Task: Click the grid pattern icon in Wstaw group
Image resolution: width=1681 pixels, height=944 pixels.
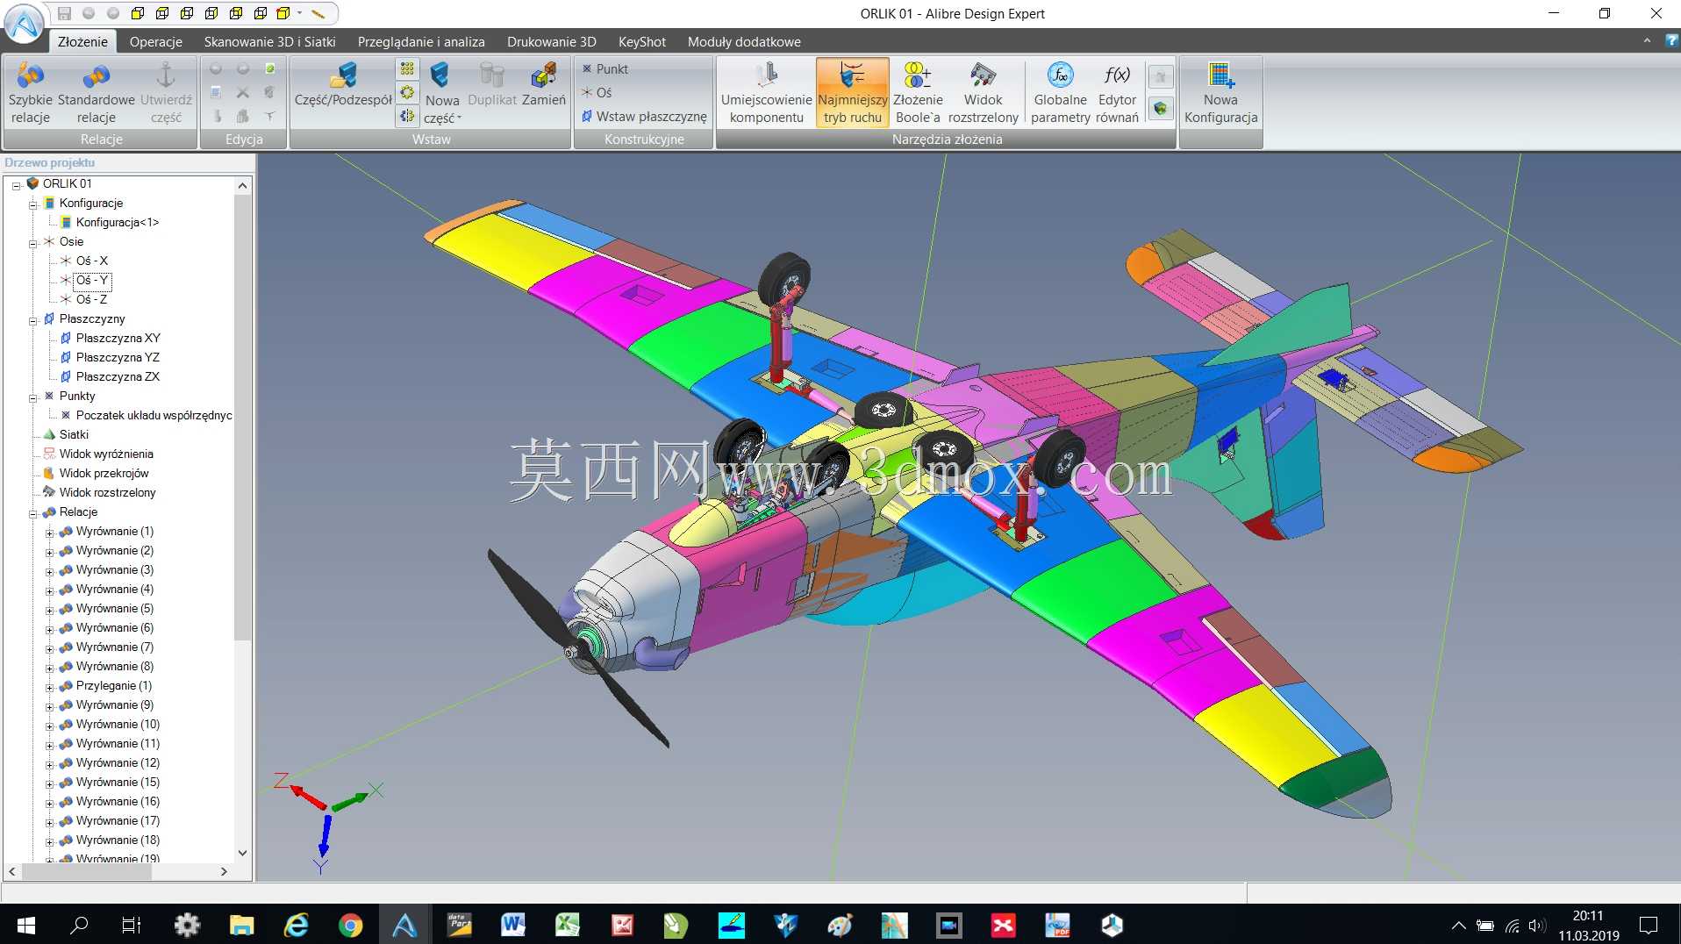Action: 407,68
